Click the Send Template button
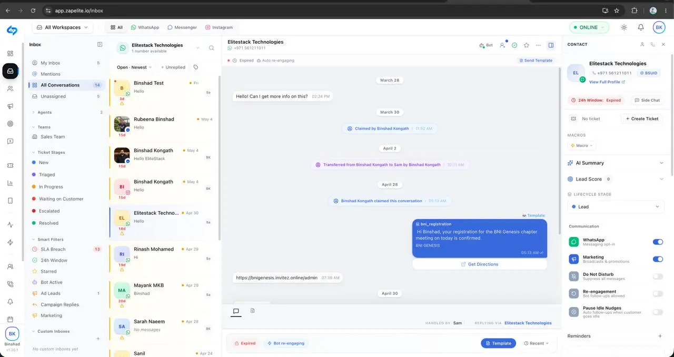The width and height of the screenshot is (674, 357). point(536,61)
